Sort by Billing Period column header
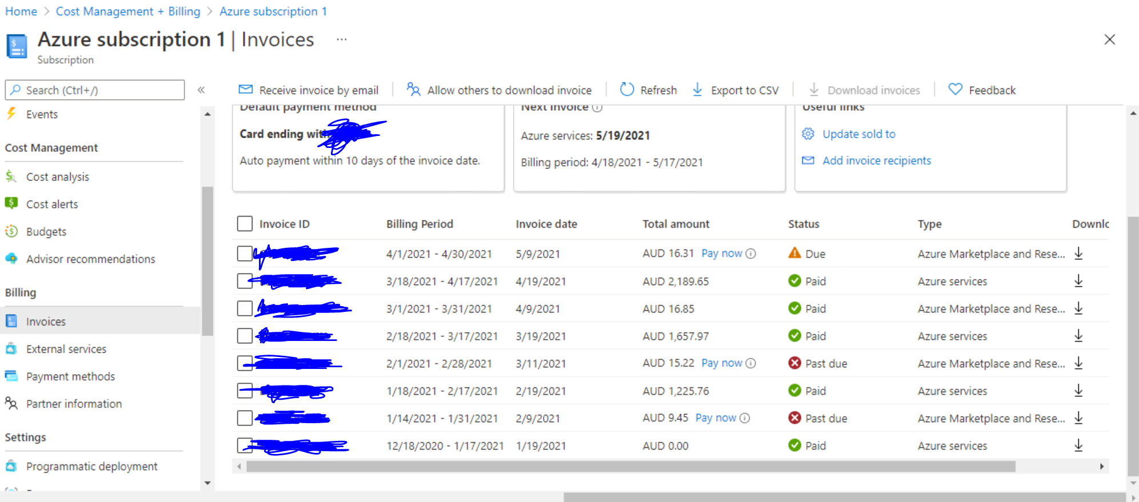 tap(419, 224)
